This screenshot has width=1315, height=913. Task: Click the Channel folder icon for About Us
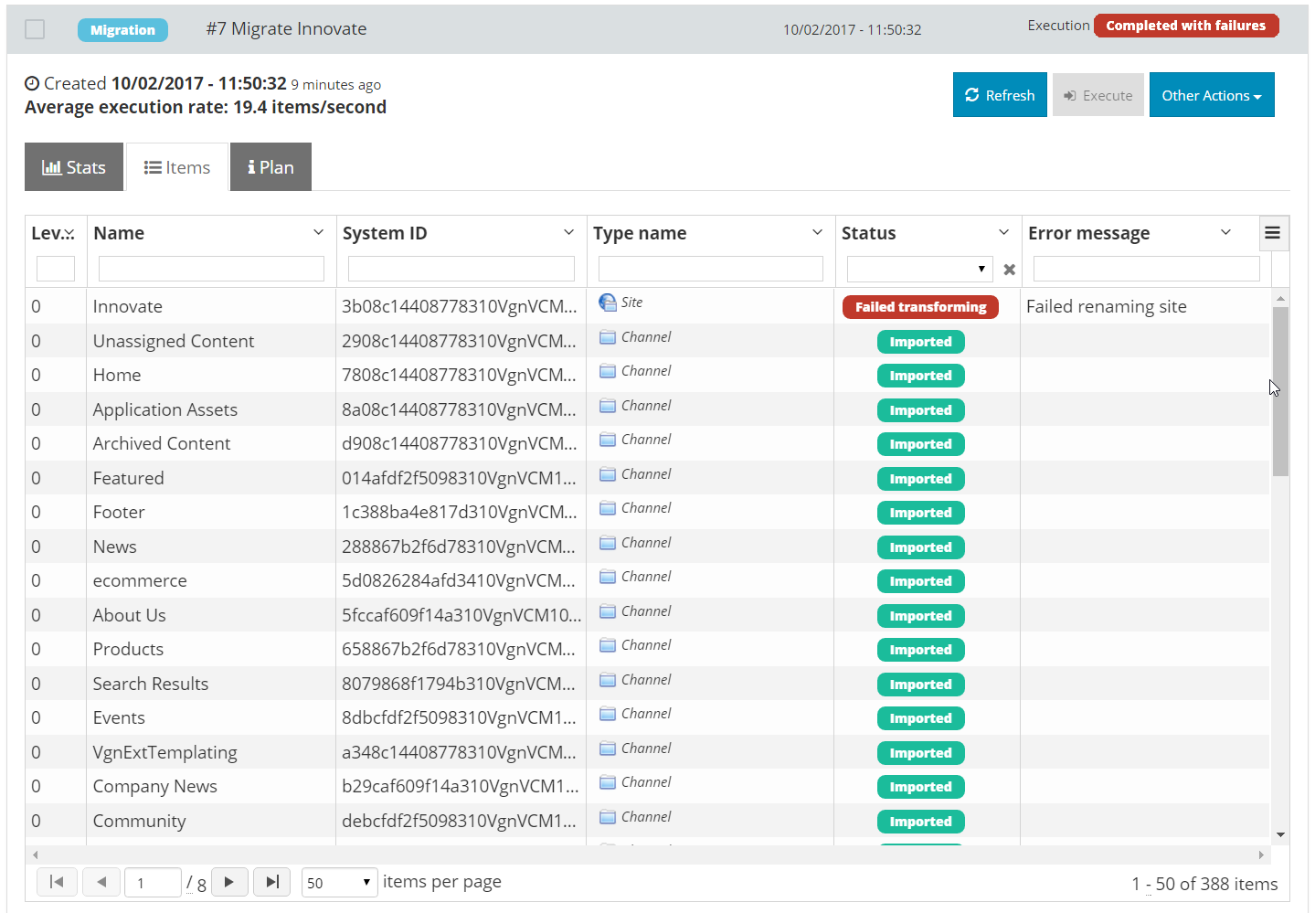coord(608,611)
